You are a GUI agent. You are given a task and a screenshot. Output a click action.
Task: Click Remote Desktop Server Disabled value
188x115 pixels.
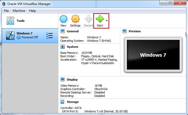click(100, 92)
